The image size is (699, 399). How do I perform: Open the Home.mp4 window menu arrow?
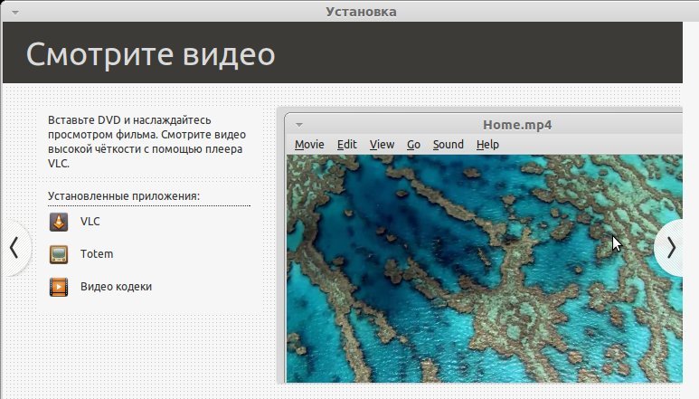click(299, 125)
